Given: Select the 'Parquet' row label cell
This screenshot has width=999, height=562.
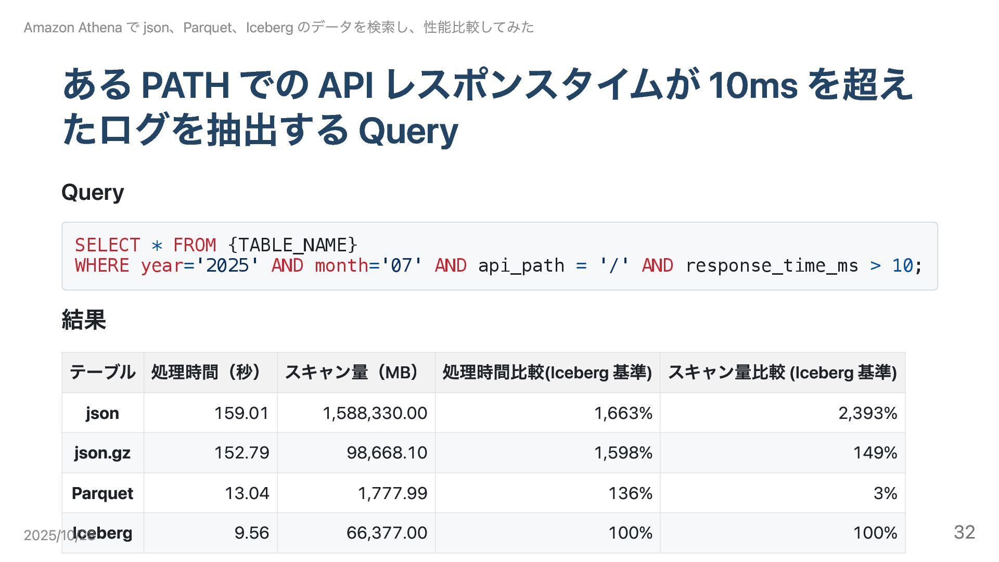Looking at the screenshot, I should click(103, 493).
